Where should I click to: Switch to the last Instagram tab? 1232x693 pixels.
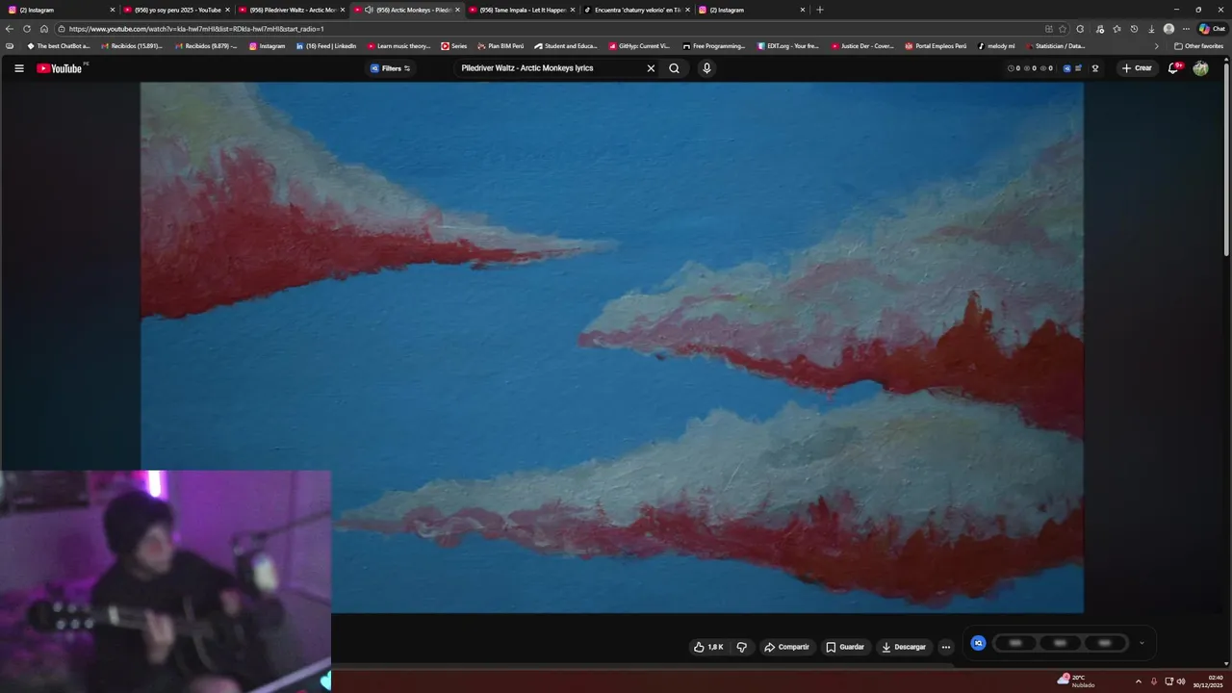pyautogui.click(x=751, y=10)
